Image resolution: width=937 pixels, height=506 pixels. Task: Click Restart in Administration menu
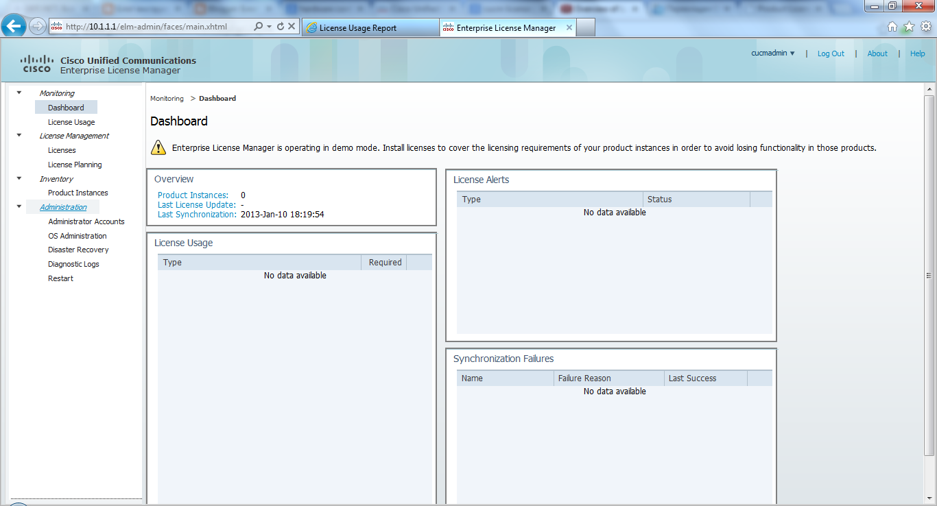coord(60,278)
